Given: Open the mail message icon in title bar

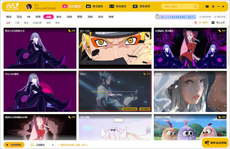Looking at the screenshot, I should 207,7.
